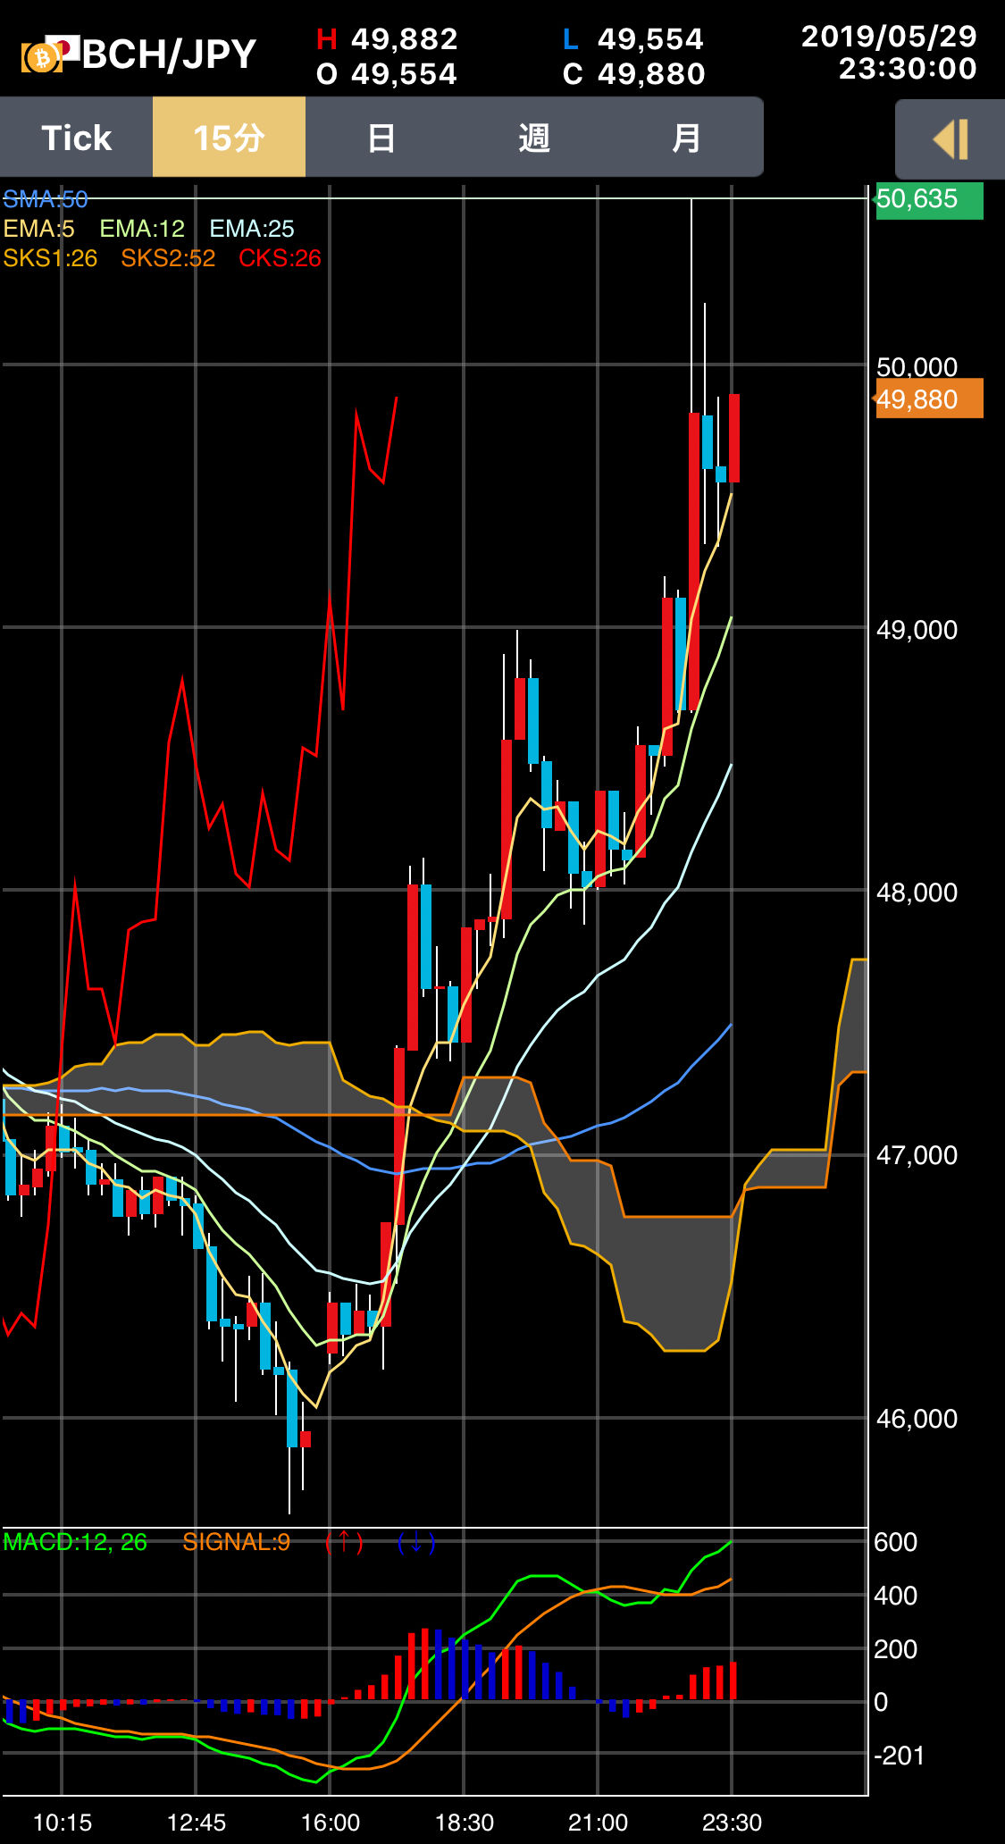Tap the close price value 49,880
The height and width of the screenshot is (1844, 1005).
pos(651,73)
